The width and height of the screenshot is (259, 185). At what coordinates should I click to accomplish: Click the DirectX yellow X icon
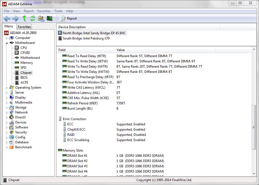pyautogui.click(x=12, y=117)
